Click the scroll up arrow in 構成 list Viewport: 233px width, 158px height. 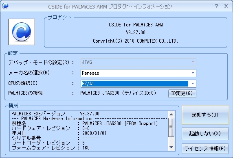171,115
